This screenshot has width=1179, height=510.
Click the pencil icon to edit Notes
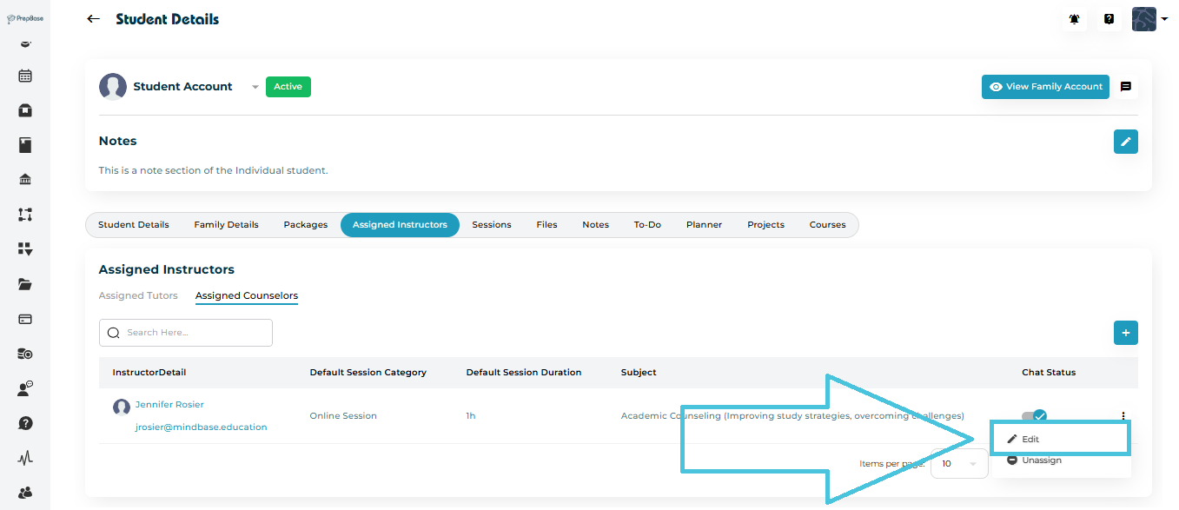click(x=1125, y=142)
